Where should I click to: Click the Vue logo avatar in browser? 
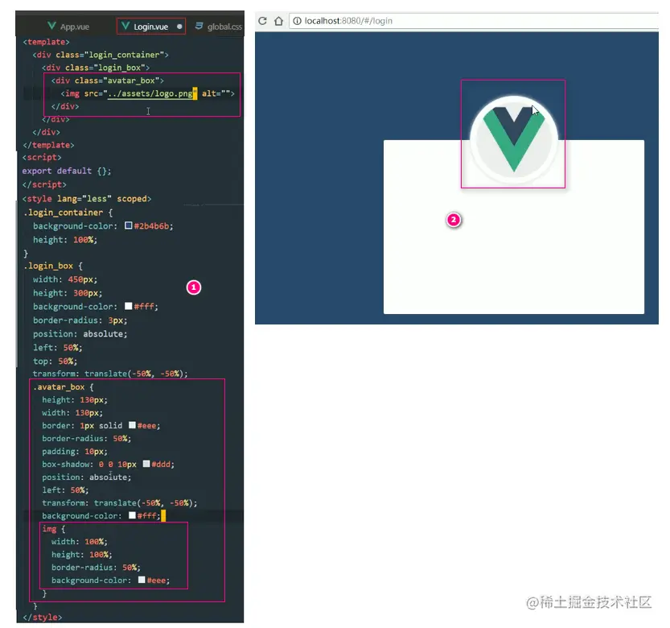(514, 140)
